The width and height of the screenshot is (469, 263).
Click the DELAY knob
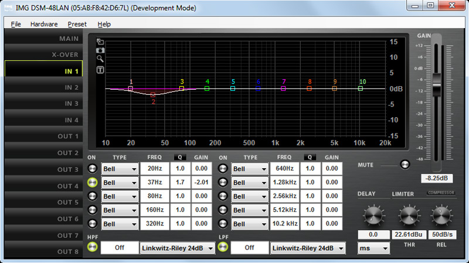(373, 216)
